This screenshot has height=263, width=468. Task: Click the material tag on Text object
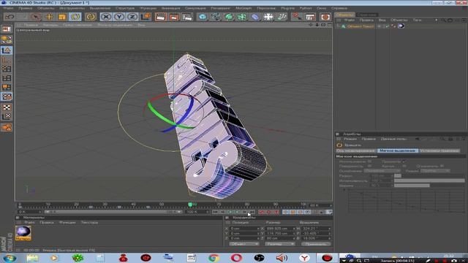click(x=401, y=26)
